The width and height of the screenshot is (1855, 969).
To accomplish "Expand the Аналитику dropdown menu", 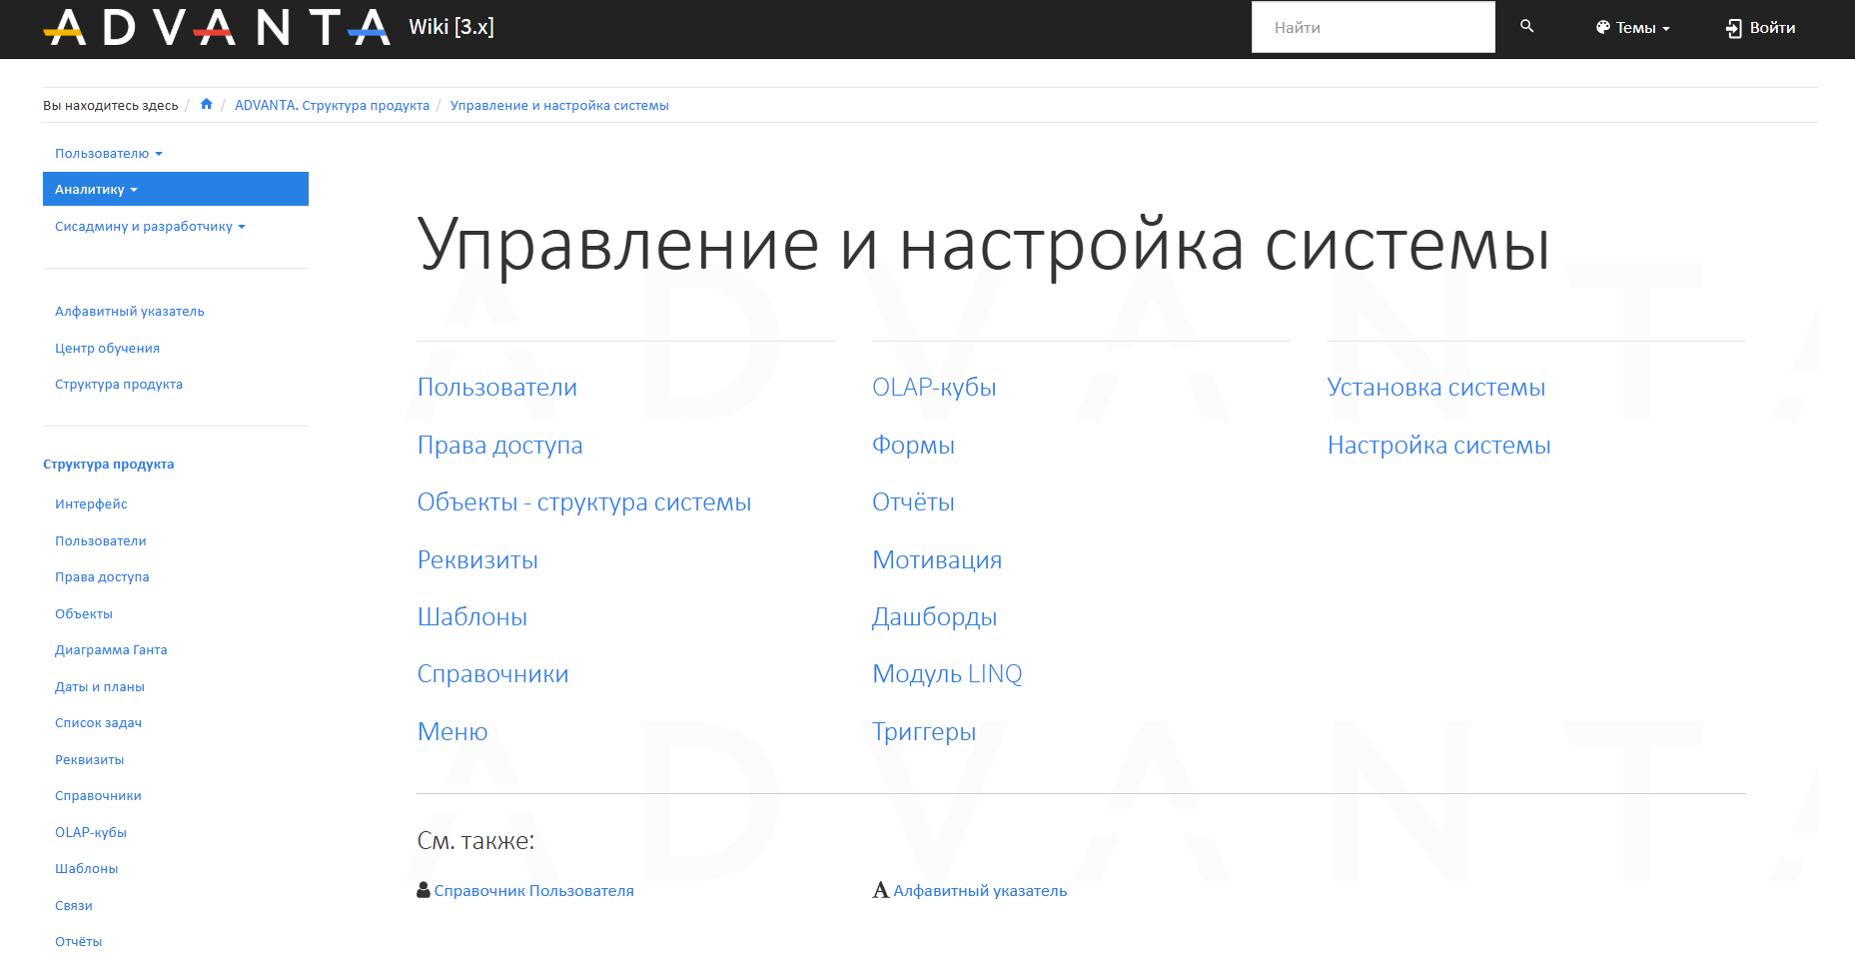I will (x=96, y=190).
